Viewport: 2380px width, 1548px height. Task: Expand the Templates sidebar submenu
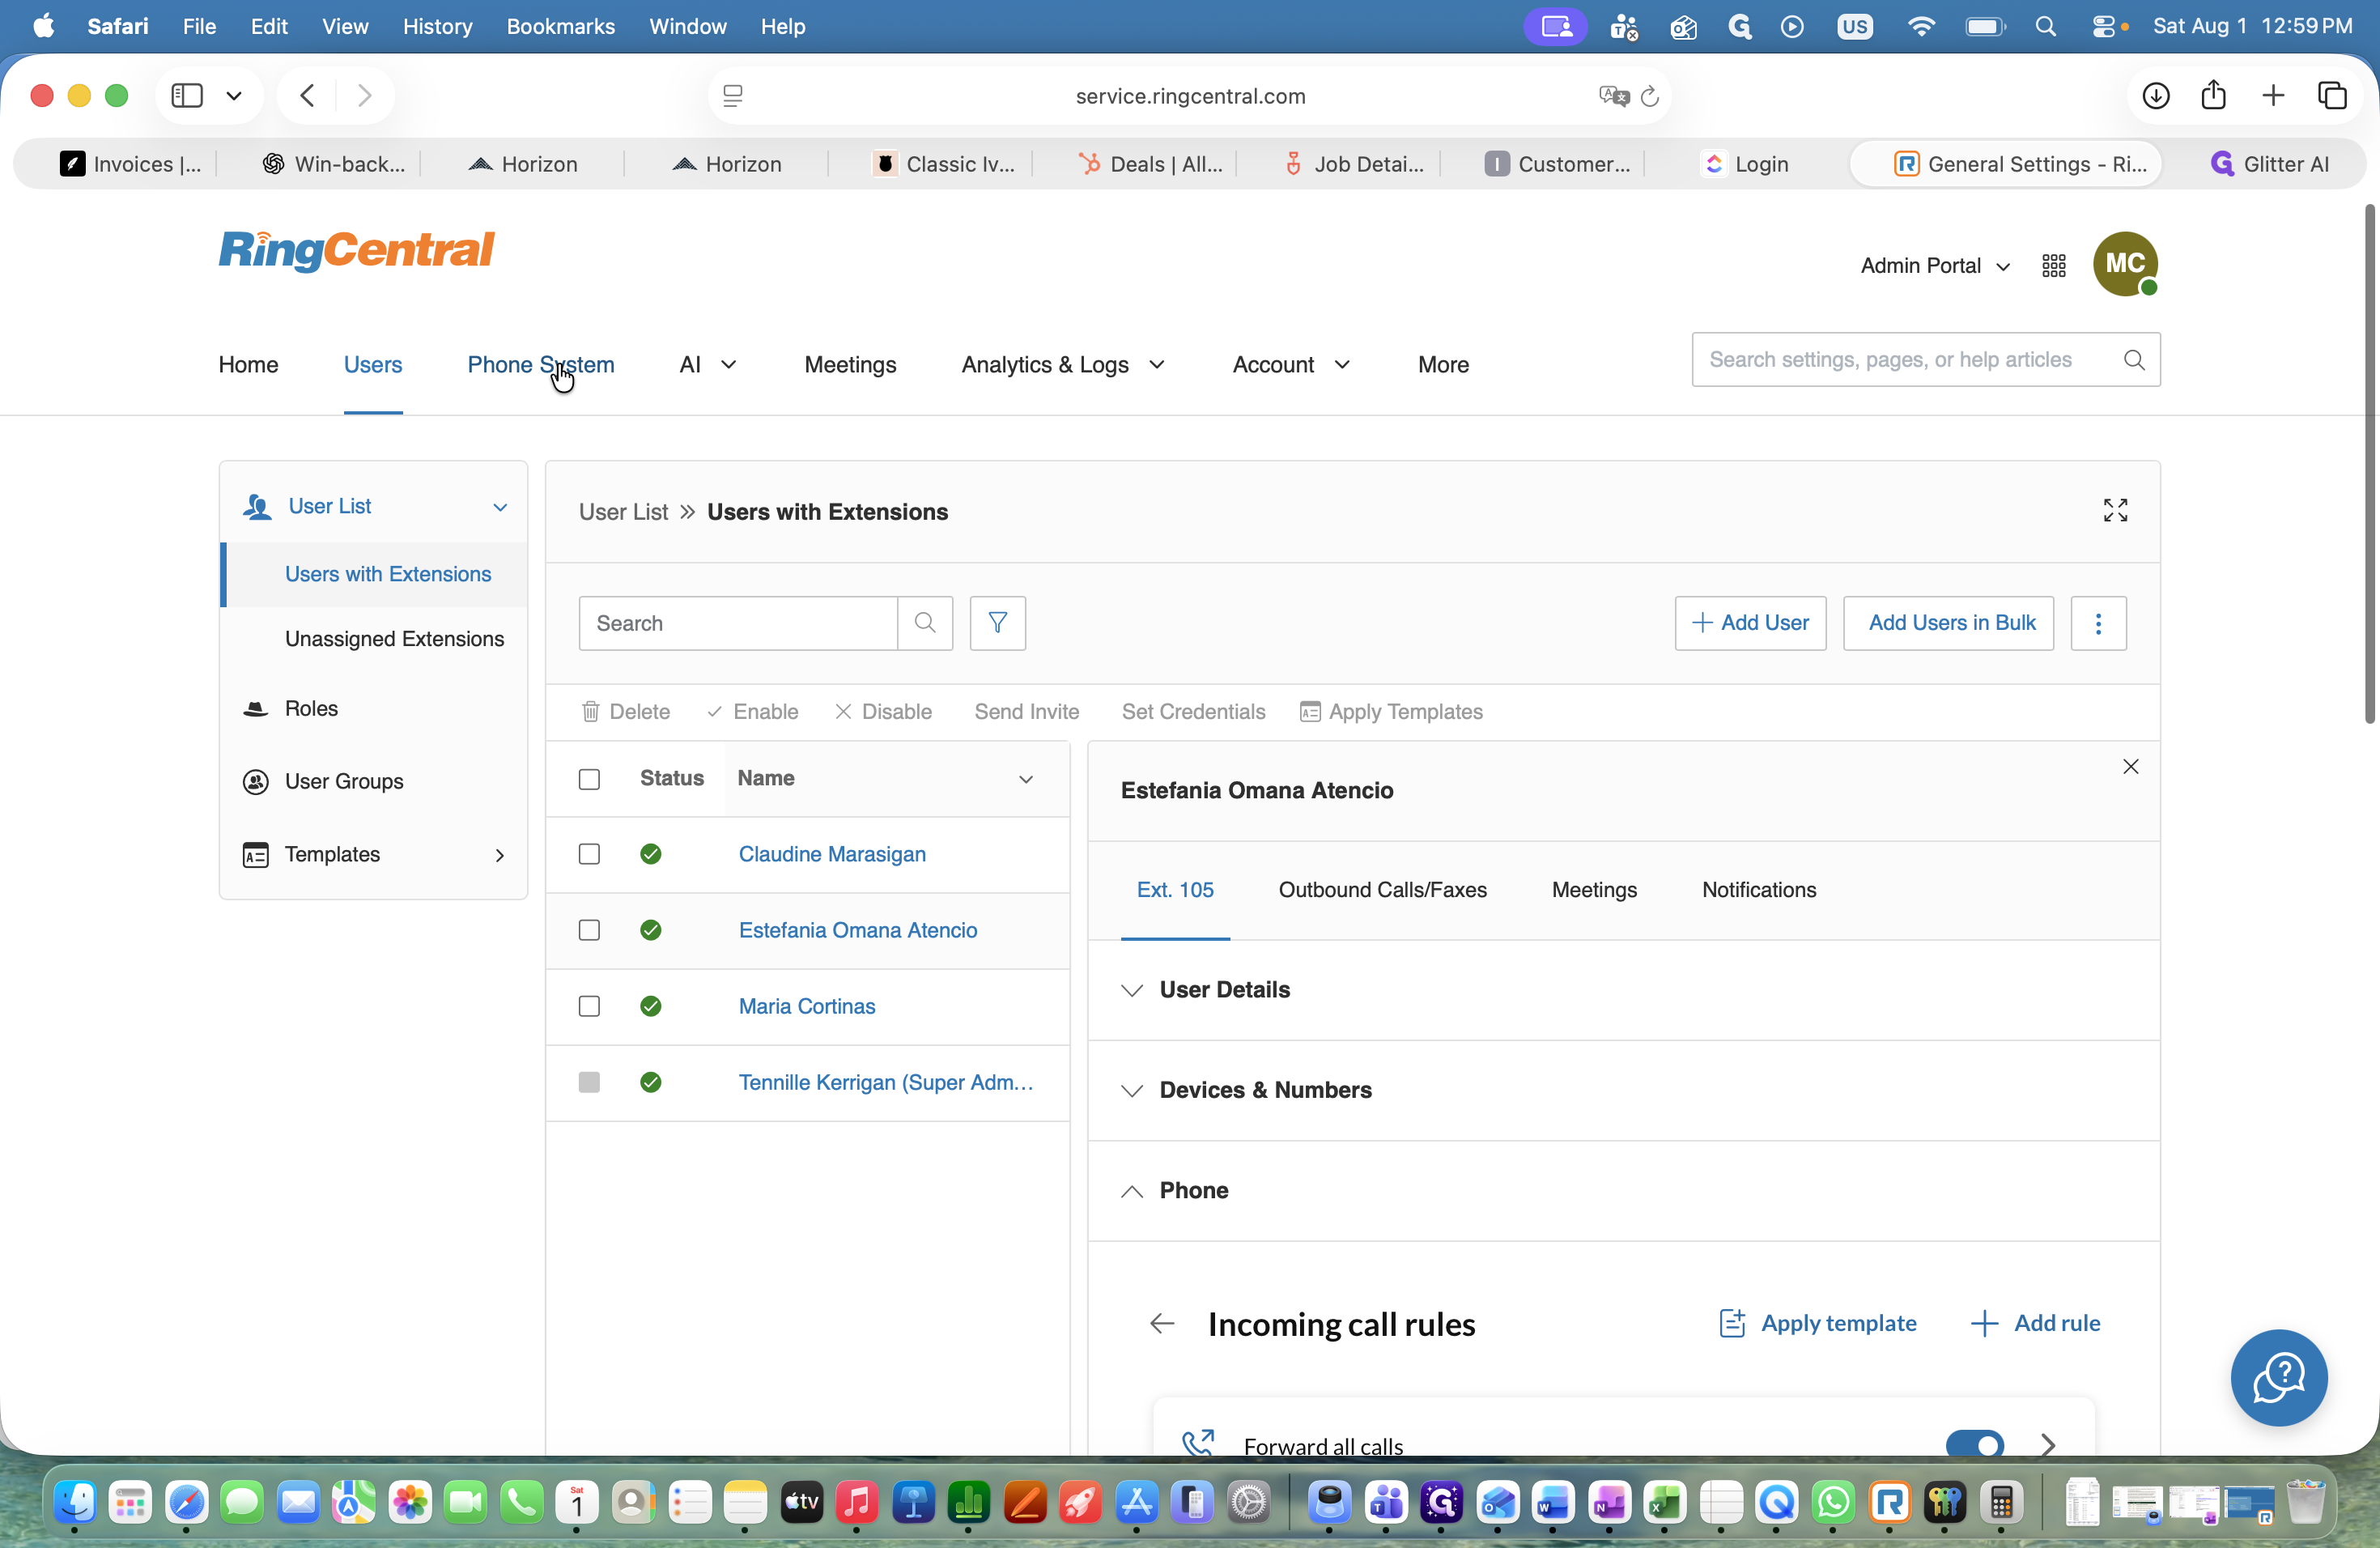tap(500, 855)
